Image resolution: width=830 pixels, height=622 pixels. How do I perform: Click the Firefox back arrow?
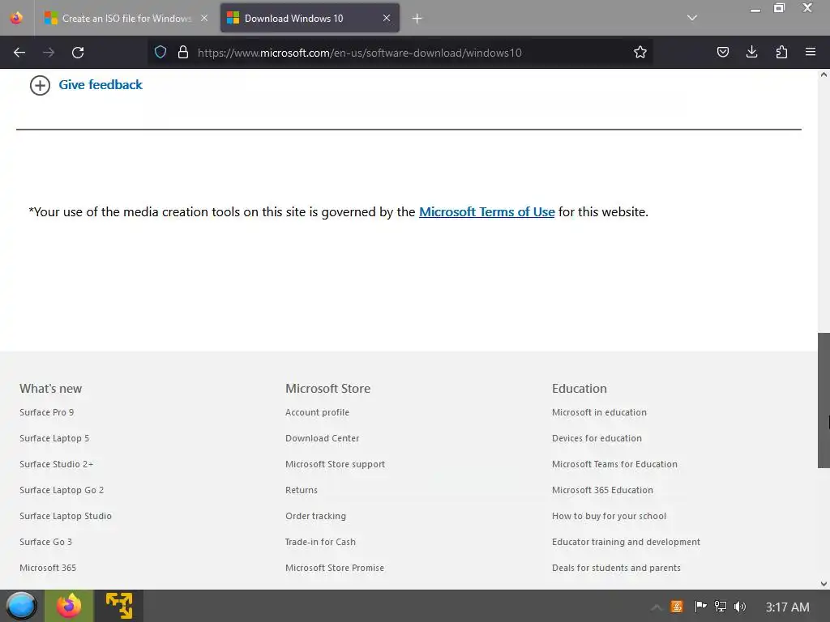pyautogui.click(x=19, y=53)
